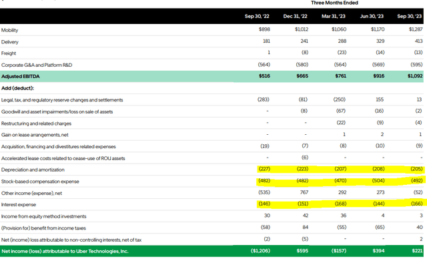Click Freight value (23)
This screenshot has height=259, width=427.
pyautogui.click(x=342, y=52)
